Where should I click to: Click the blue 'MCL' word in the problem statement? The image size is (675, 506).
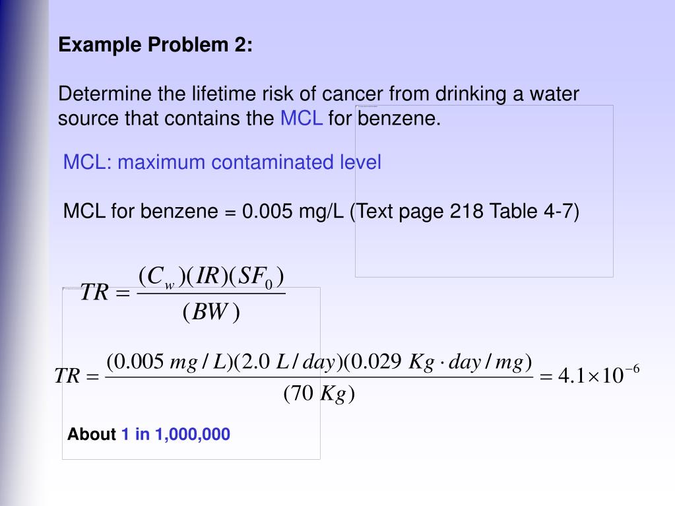pyautogui.click(x=302, y=118)
